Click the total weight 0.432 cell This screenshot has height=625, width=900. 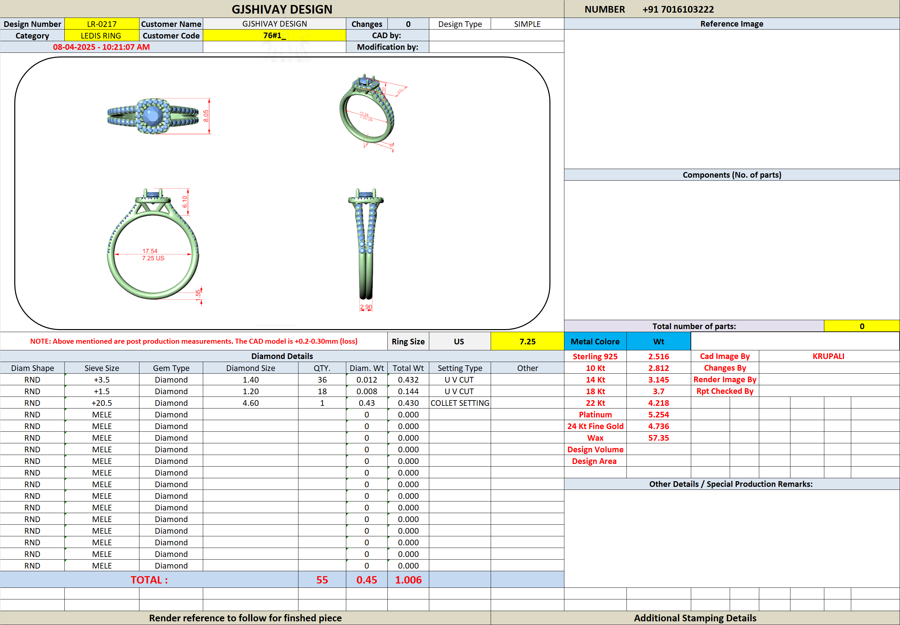[408, 380]
